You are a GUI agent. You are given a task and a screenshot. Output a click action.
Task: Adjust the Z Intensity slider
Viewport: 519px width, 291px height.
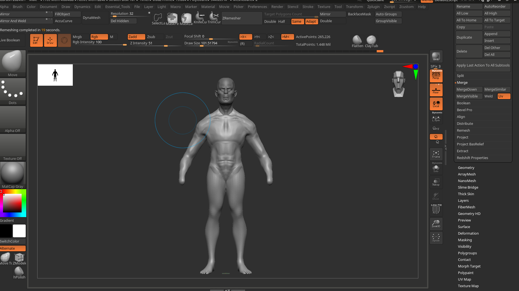(x=155, y=44)
